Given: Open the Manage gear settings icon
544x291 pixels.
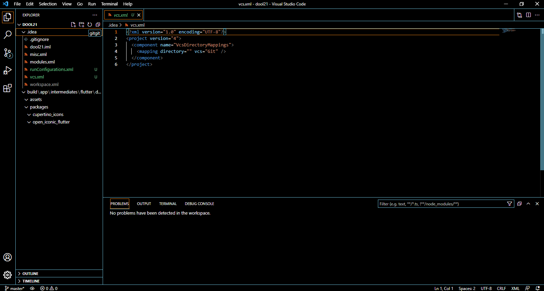Looking at the screenshot, I should (8, 275).
